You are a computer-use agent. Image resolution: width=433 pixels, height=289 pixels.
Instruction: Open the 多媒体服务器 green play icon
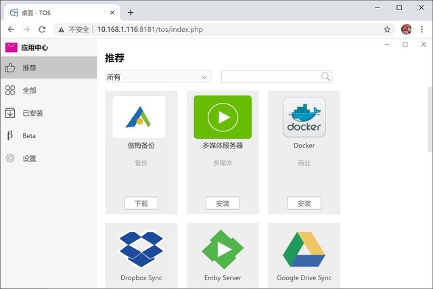point(223,117)
